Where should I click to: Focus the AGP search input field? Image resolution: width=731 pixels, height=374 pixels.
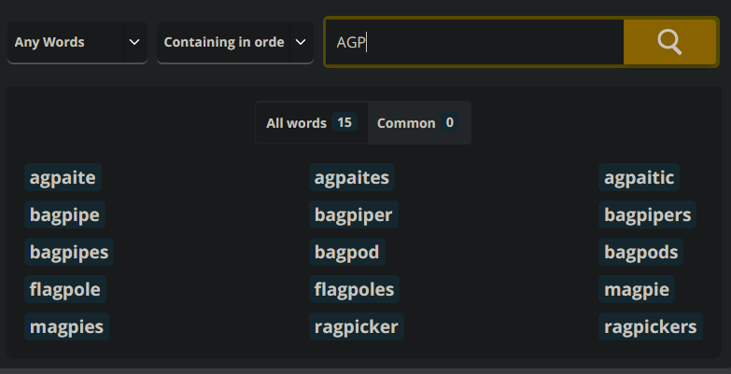[x=474, y=42]
